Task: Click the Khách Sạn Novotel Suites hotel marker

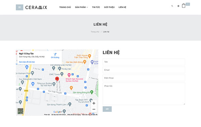Action: (x=69, y=75)
